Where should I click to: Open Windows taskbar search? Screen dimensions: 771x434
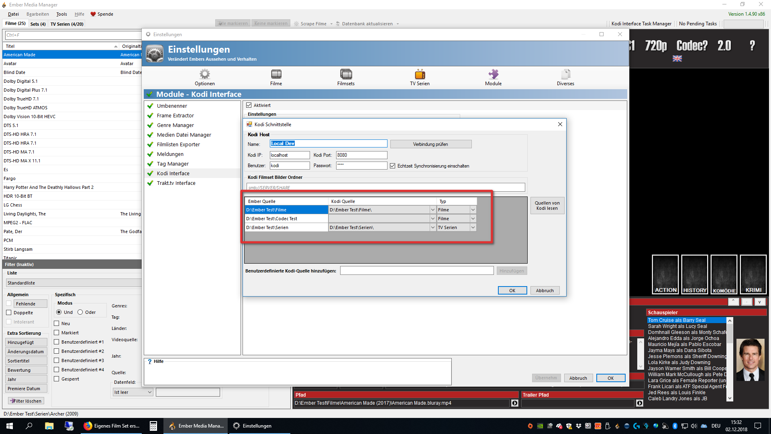[29, 426]
